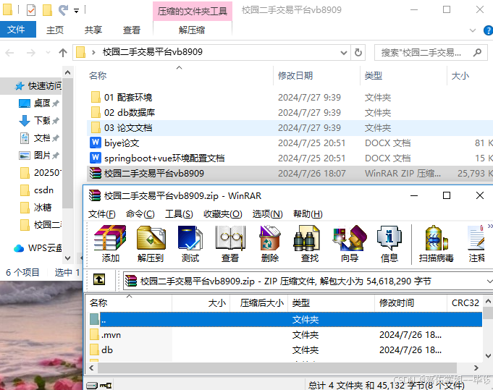Image resolution: width=493 pixels, height=390 pixels.
Task: Select the 02 db数据库 folder
Action: pyautogui.click(x=123, y=112)
